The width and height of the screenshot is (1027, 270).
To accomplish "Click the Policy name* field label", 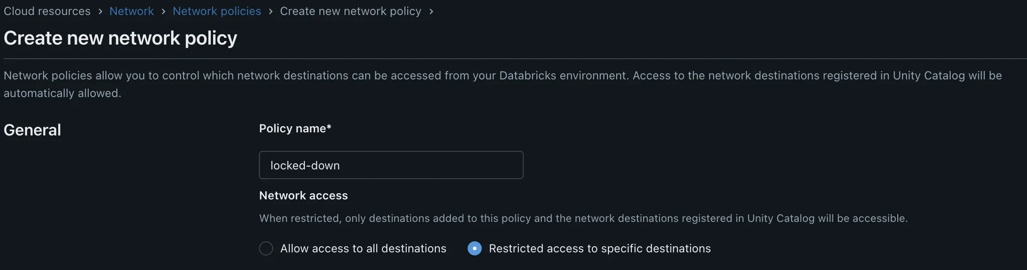I will 295,128.
